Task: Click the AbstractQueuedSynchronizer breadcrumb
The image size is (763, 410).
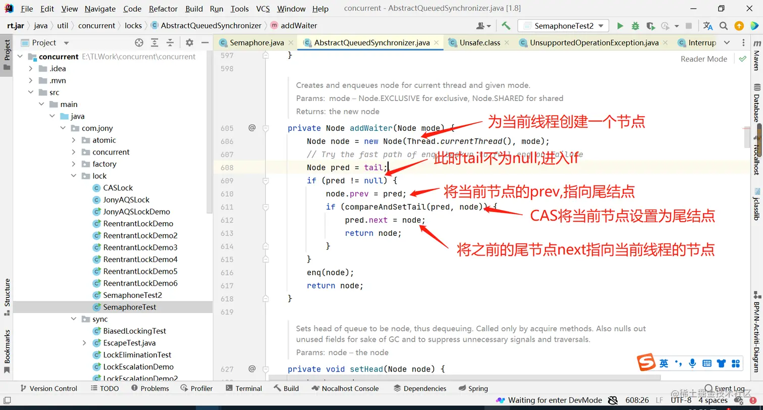Action: pyautogui.click(x=206, y=26)
